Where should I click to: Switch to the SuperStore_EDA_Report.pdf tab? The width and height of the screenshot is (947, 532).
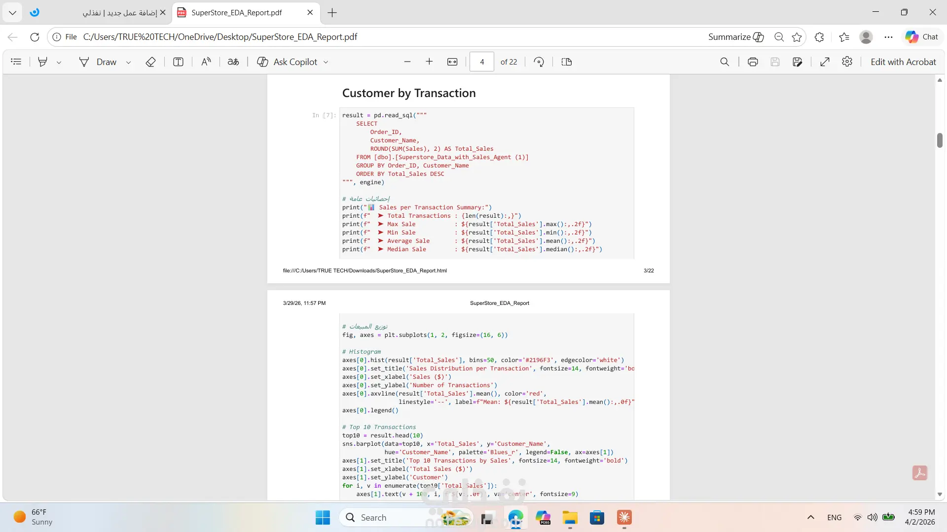pos(236,13)
